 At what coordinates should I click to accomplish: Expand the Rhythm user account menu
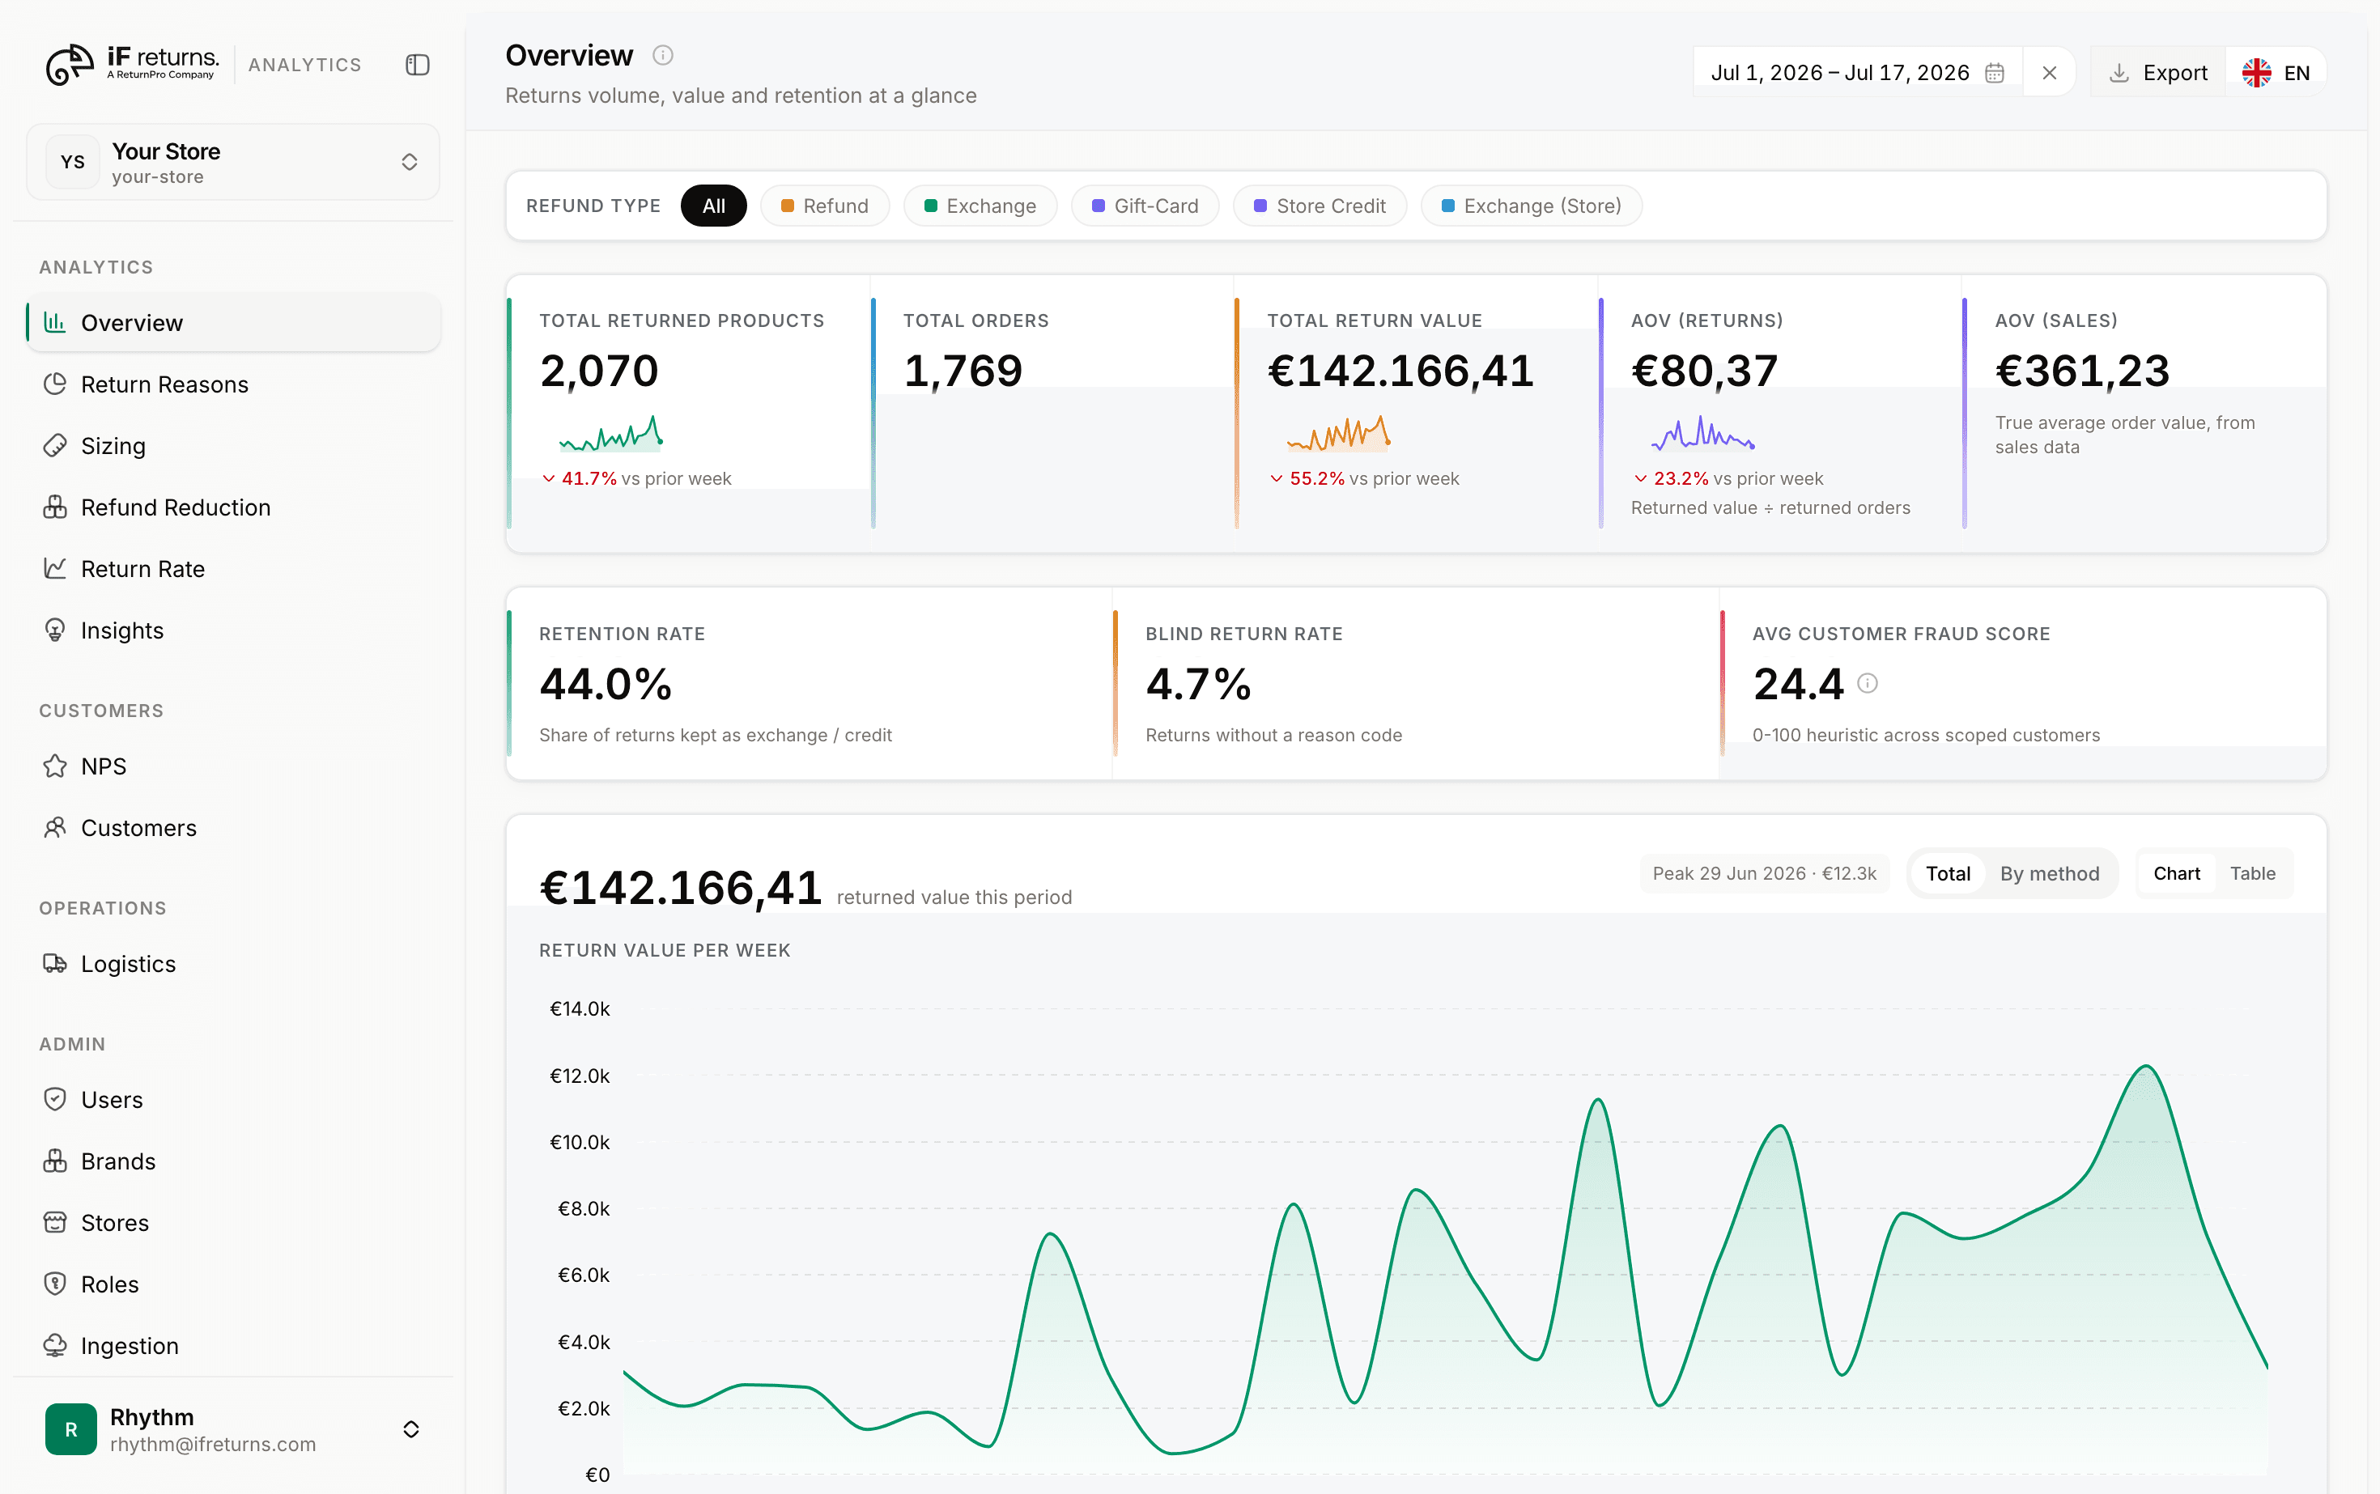[233, 1430]
